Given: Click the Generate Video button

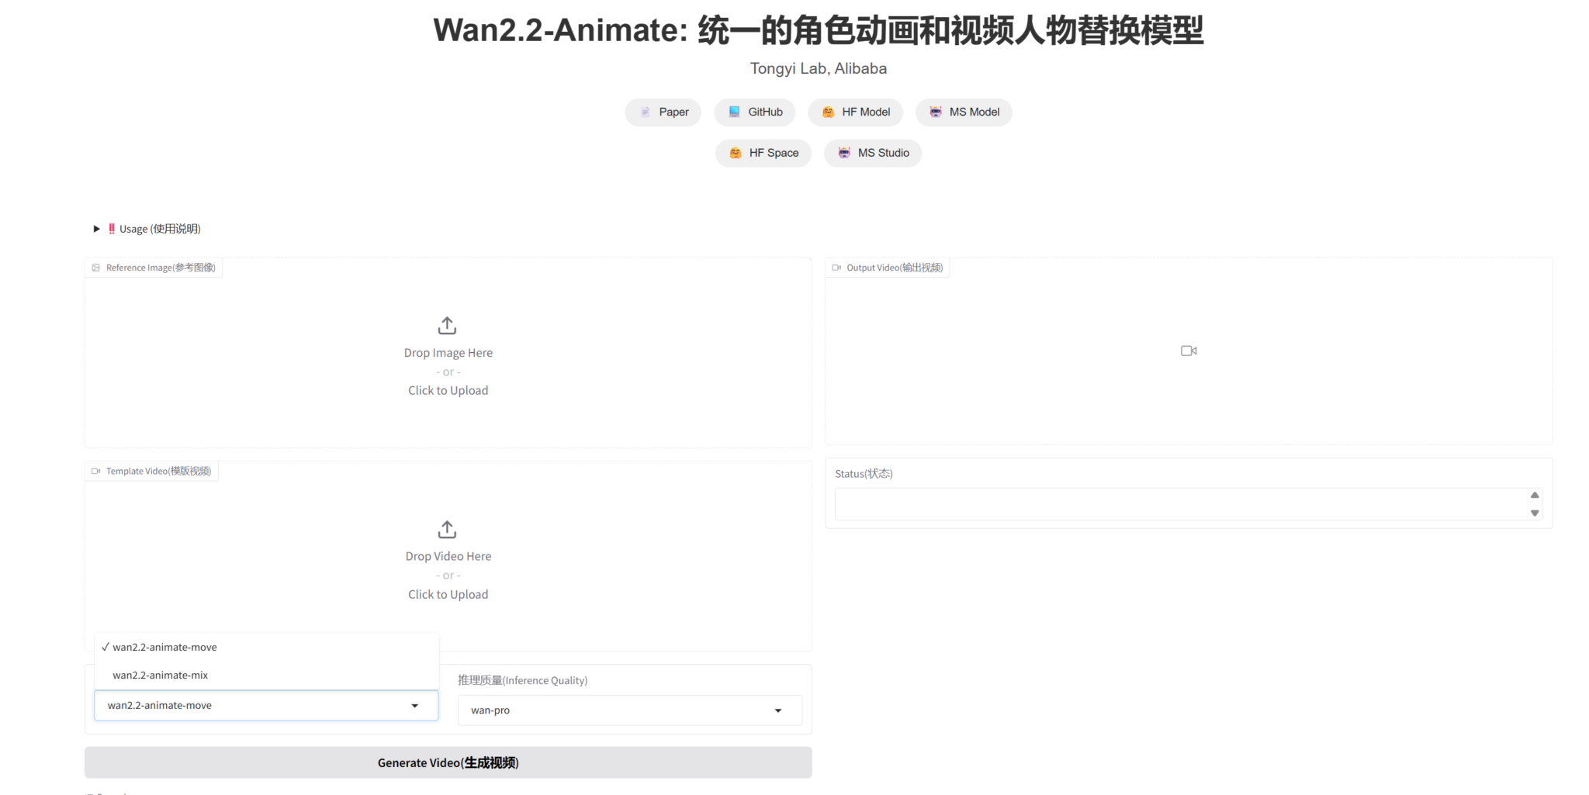Looking at the screenshot, I should (447, 762).
